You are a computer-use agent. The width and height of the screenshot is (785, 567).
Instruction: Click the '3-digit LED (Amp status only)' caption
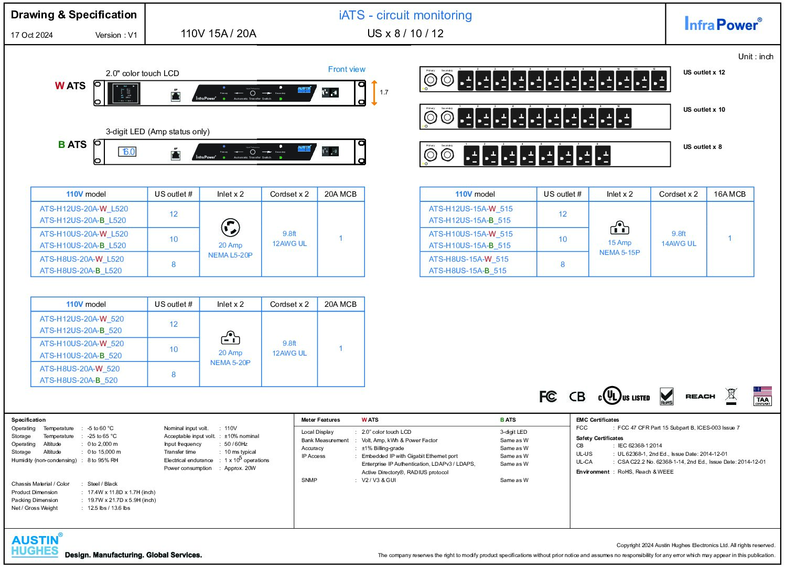click(158, 132)
